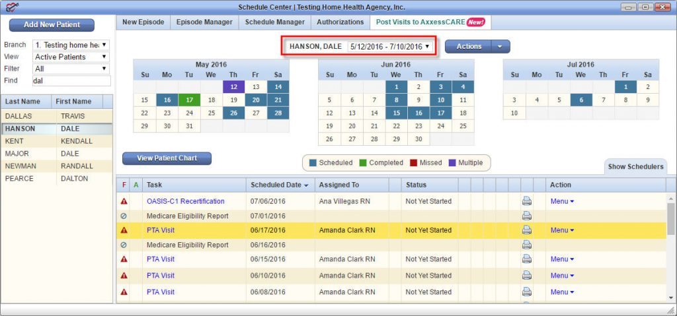Open the 06/17/2016 PTA Visit link
677x316 pixels.
pos(161,230)
